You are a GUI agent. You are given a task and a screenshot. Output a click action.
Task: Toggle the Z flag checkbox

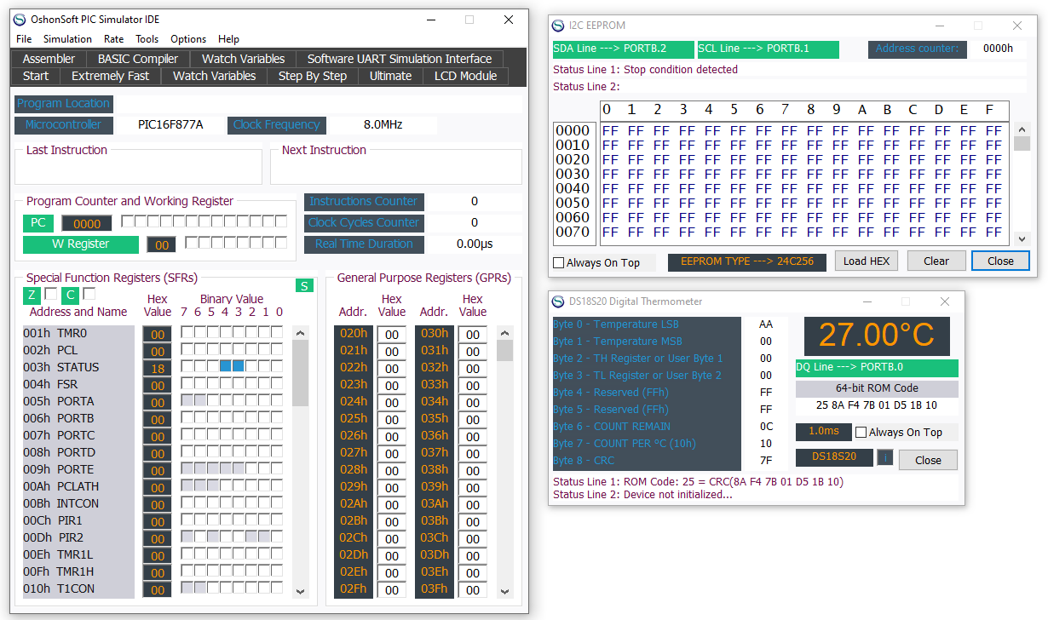[x=50, y=294]
